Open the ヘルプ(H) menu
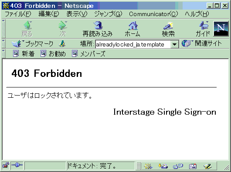 pyautogui.click(x=197, y=14)
